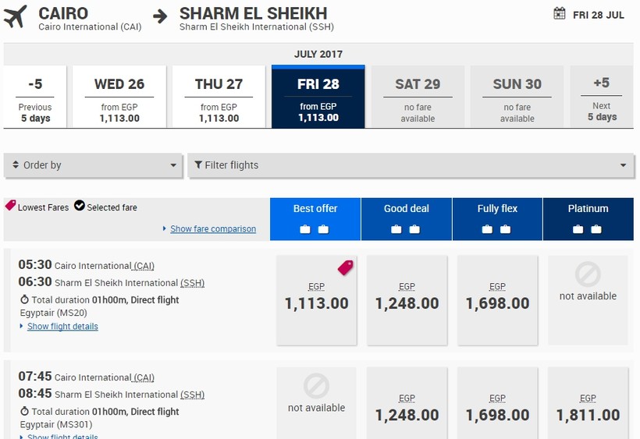Switch to the WED 26 date tab
This screenshot has height=439, width=640.
(x=119, y=97)
